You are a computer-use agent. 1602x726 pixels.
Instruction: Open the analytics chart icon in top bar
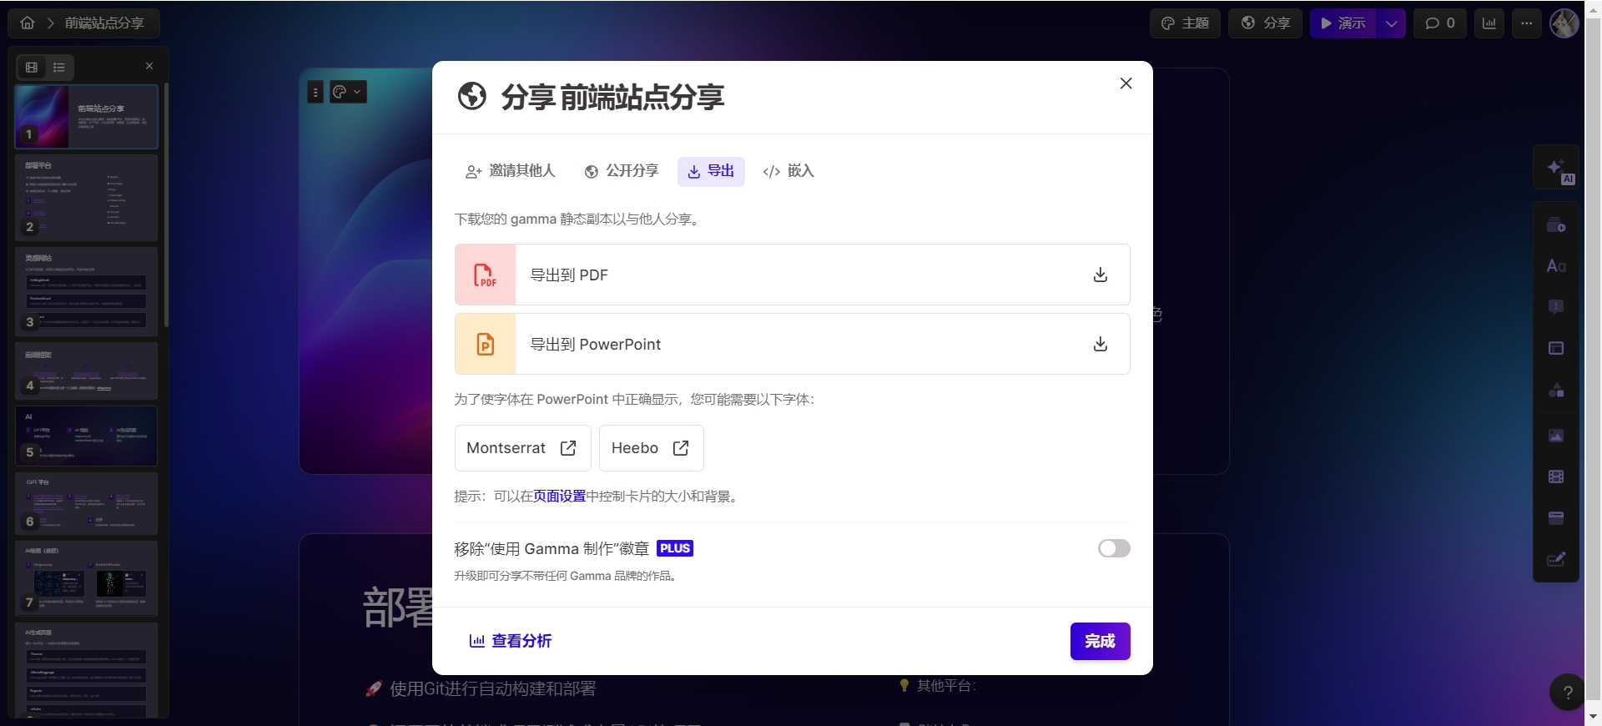tap(1489, 23)
